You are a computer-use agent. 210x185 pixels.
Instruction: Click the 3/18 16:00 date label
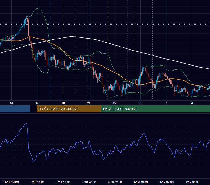coord(37,182)
